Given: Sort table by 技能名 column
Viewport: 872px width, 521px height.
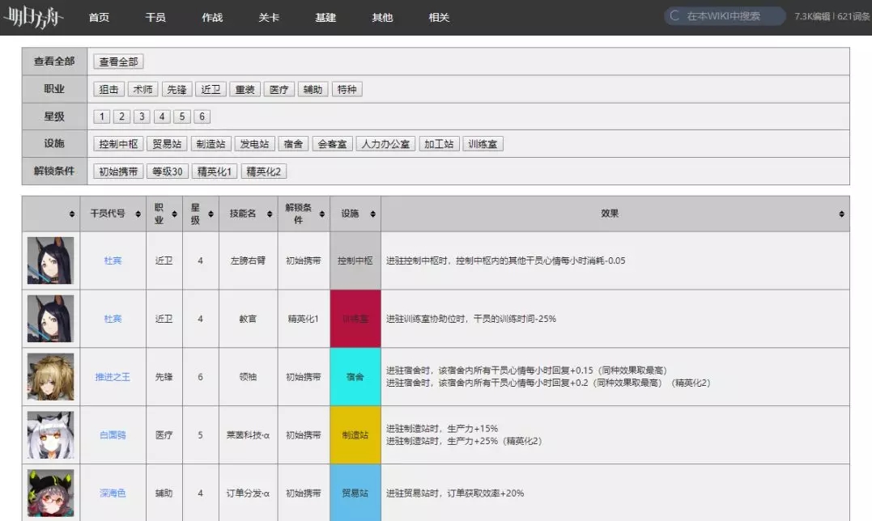Looking at the screenshot, I should 270,214.
